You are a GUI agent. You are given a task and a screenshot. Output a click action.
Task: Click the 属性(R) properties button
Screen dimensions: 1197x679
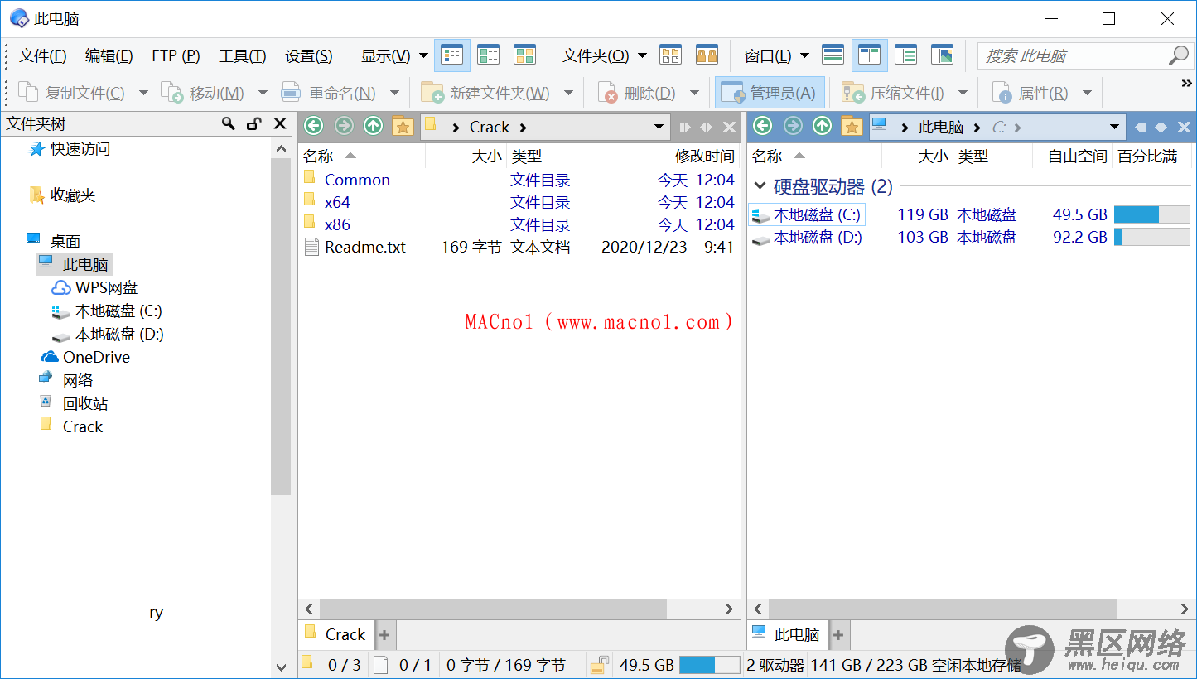(x=1032, y=93)
